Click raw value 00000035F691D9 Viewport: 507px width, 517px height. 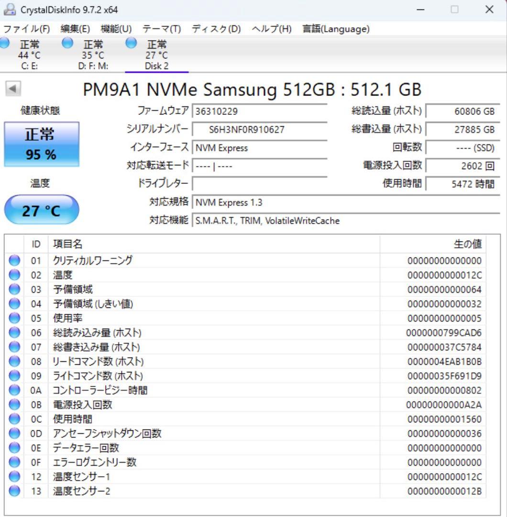[x=444, y=376]
